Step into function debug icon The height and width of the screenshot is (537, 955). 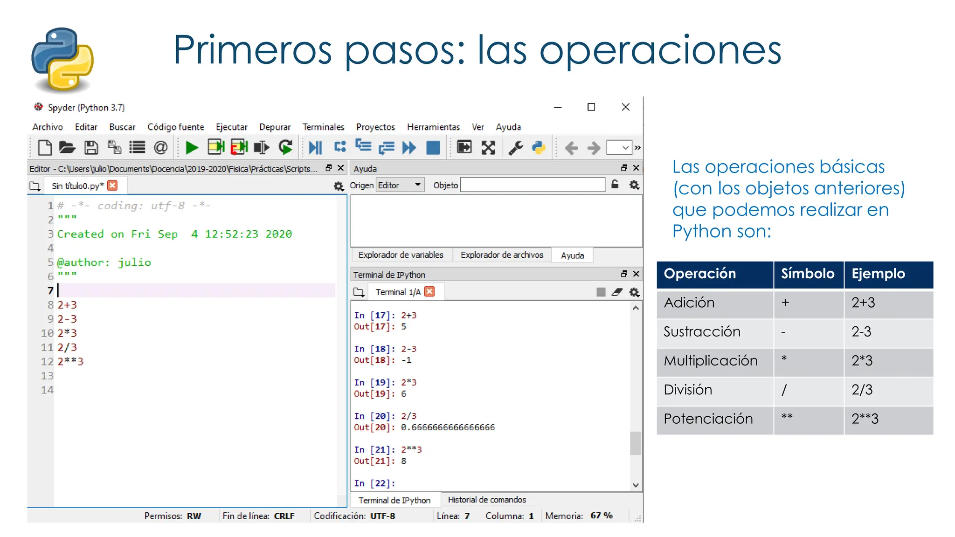click(363, 146)
